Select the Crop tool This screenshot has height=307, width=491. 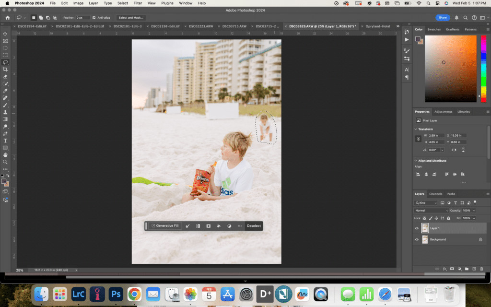5,69
